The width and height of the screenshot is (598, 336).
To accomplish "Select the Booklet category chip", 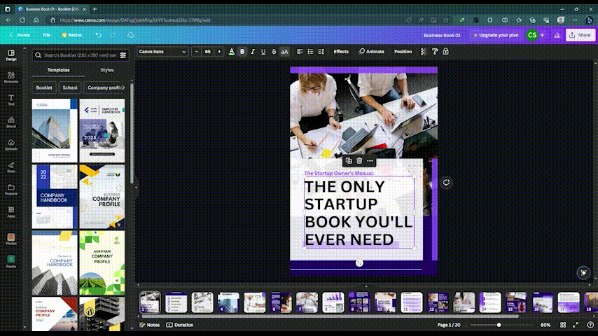I will point(44,87).
